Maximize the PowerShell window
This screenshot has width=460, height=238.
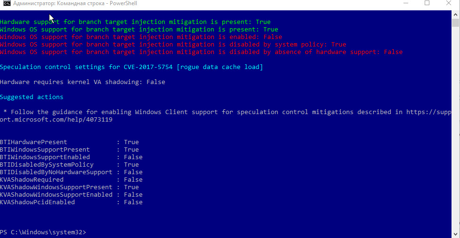[x=427, y=3]
